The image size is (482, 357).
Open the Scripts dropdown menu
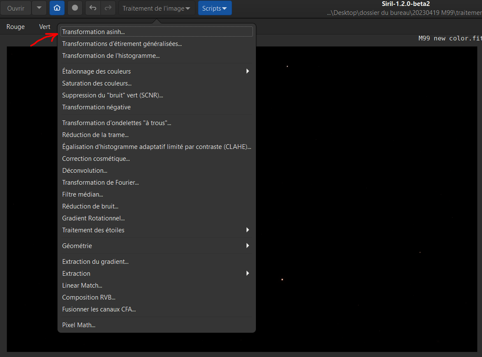coord(215,8)
